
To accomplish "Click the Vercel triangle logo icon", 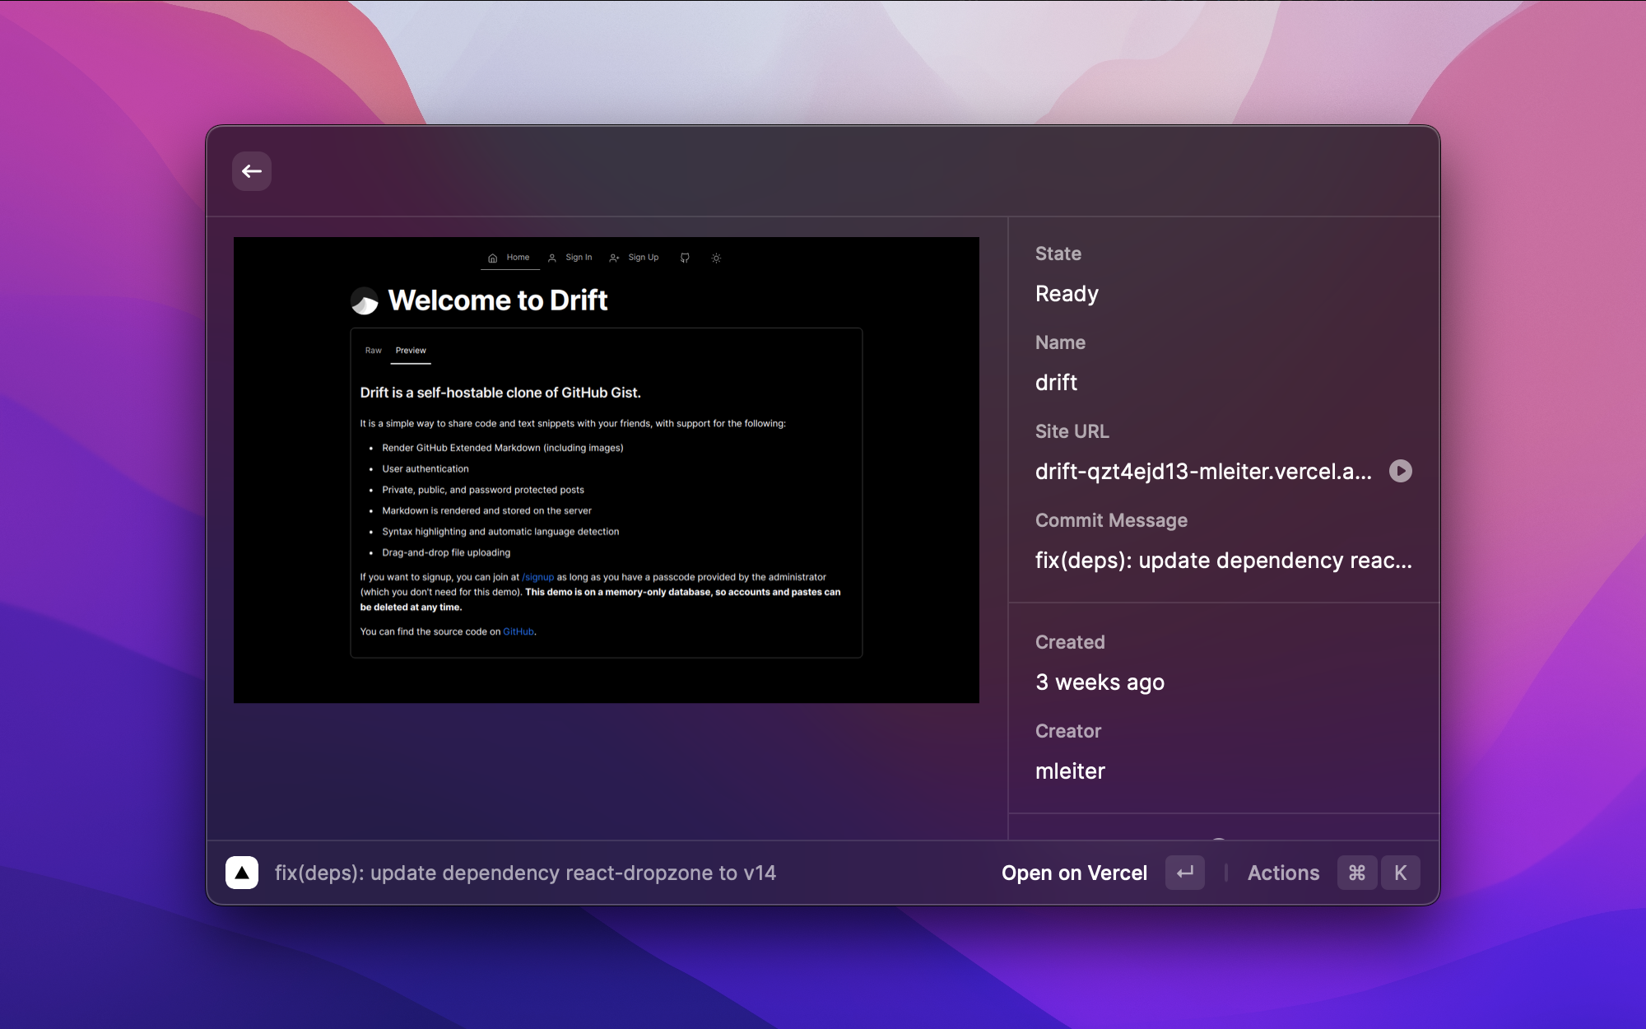I will click(242, 873).
